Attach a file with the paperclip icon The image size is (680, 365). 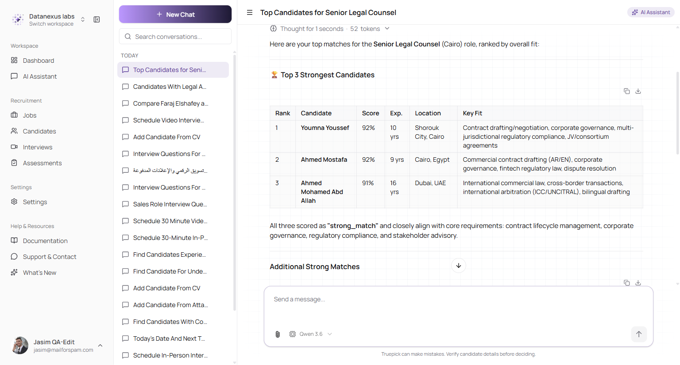tap(278, 334)
